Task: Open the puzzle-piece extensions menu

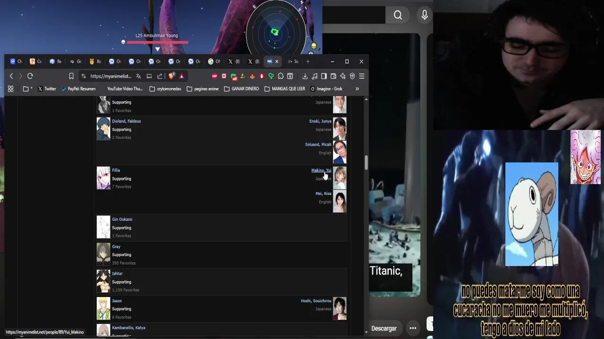Action: pyautogui.click(x=281, y=76)
